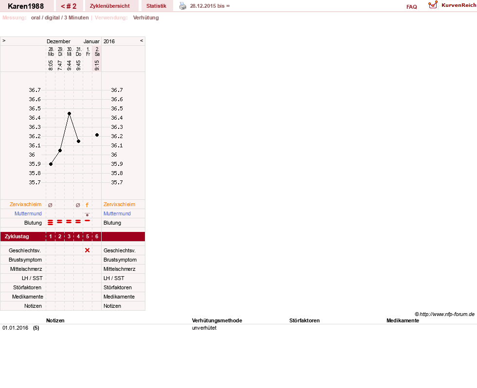Click the 'Verhütung' usage text
Viewport: 477px width, 388px height.
tap(146, 18)
